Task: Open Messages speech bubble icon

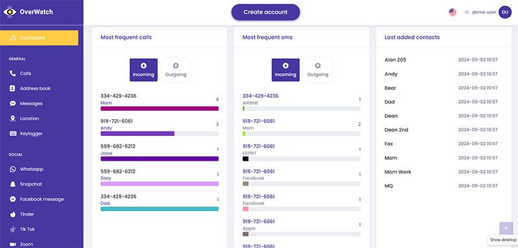Action: (13, 104)
